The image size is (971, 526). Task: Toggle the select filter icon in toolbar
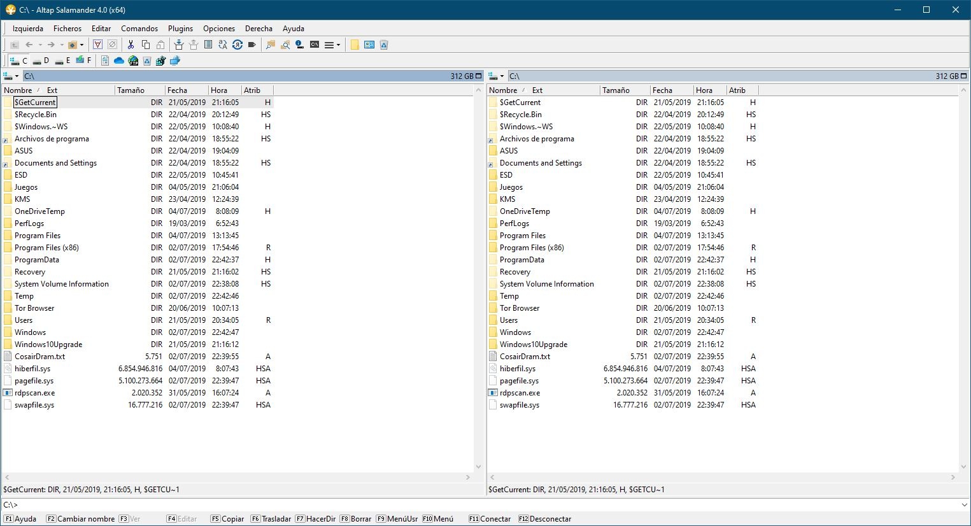pyautogui.click(x=97, y=45)
